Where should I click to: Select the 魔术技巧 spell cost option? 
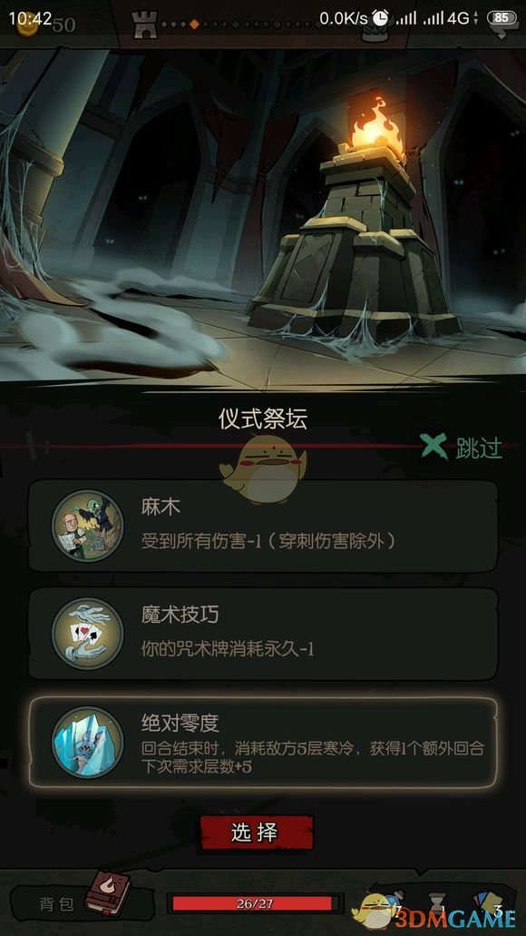(x=263, y=634)
